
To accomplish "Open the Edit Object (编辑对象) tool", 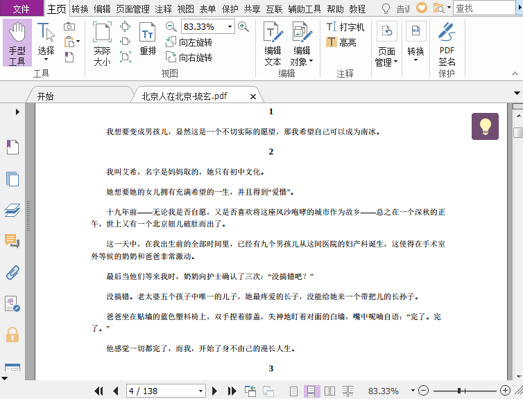I will [302, 44].
